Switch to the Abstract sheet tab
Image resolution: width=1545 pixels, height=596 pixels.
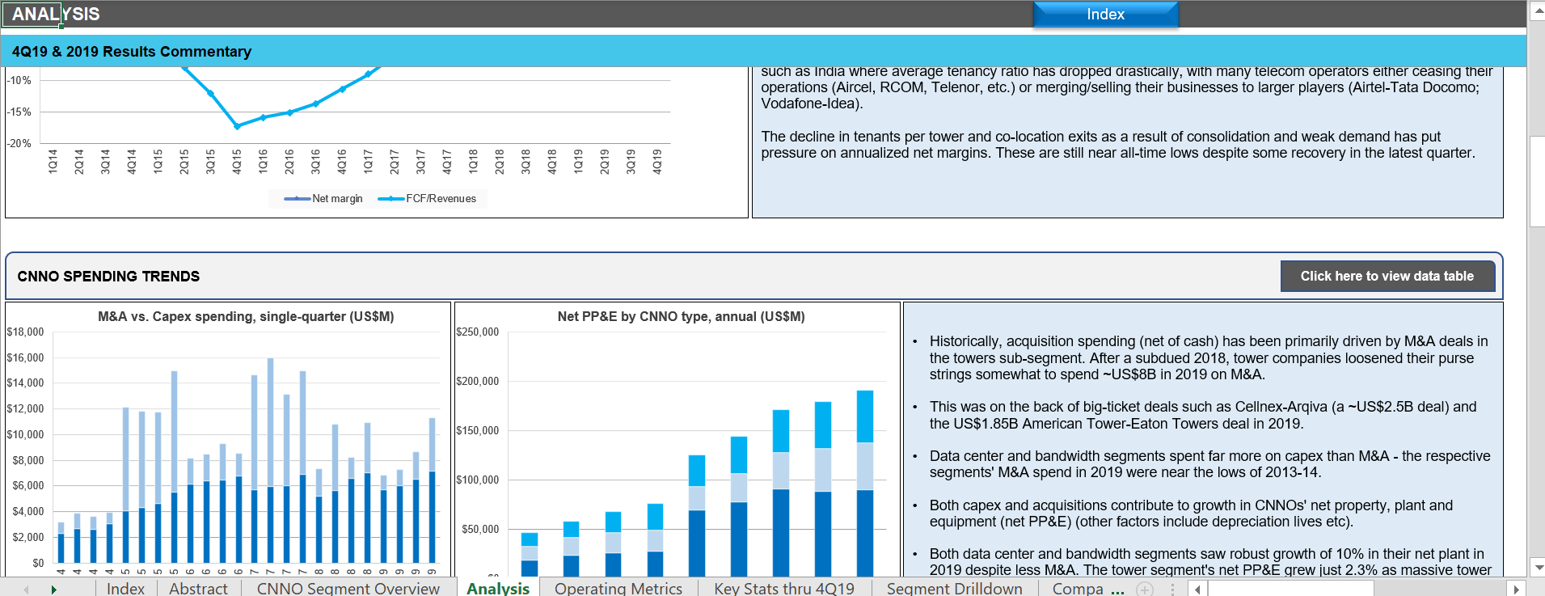[x=198, y=588]
